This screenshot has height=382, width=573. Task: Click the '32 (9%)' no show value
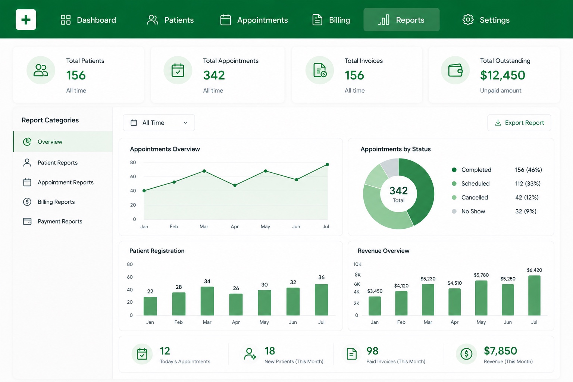click(526, 211)
